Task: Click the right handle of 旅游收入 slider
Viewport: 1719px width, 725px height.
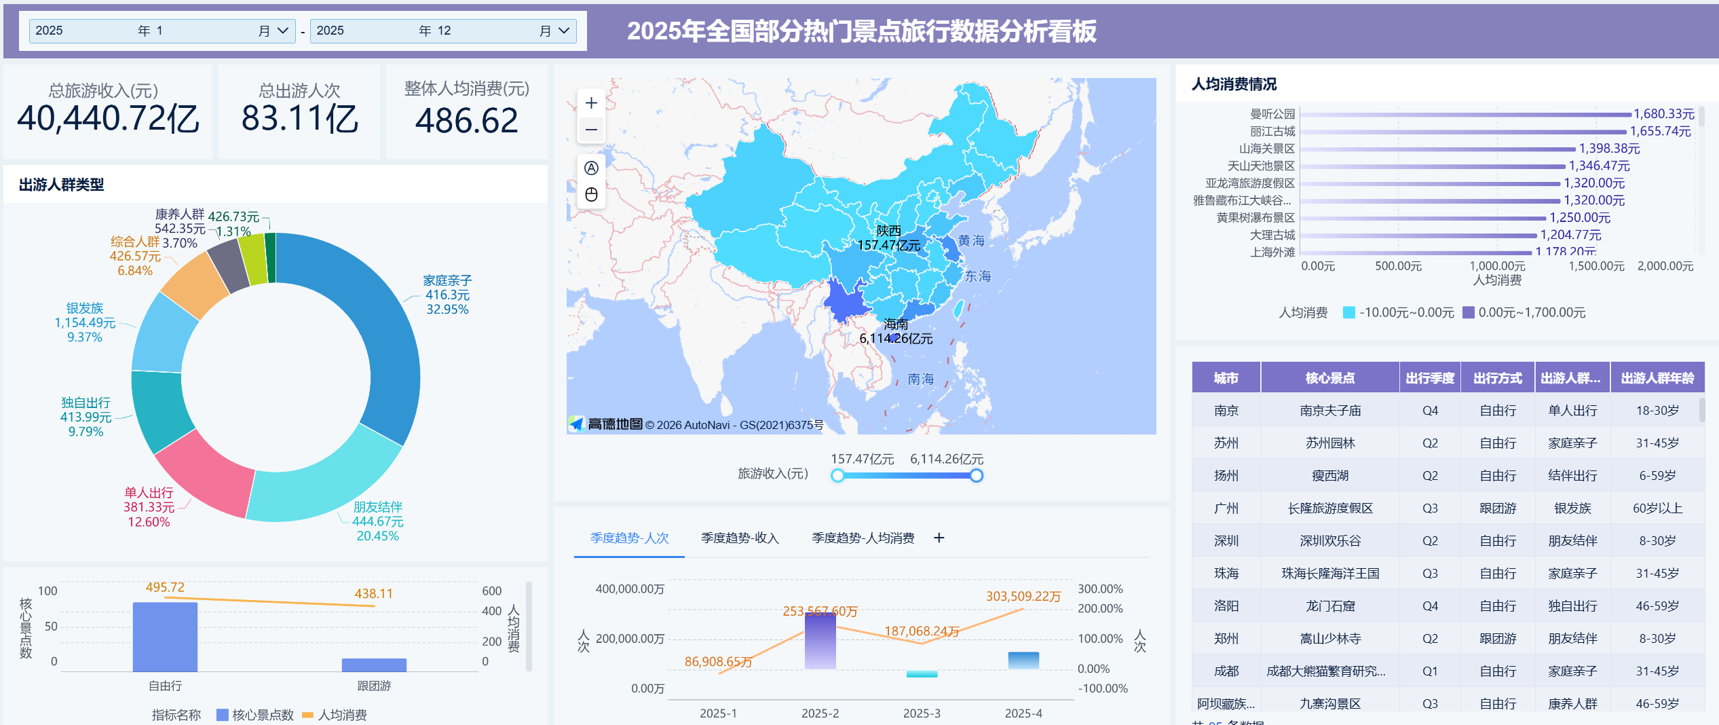Action: click(977, 476)
